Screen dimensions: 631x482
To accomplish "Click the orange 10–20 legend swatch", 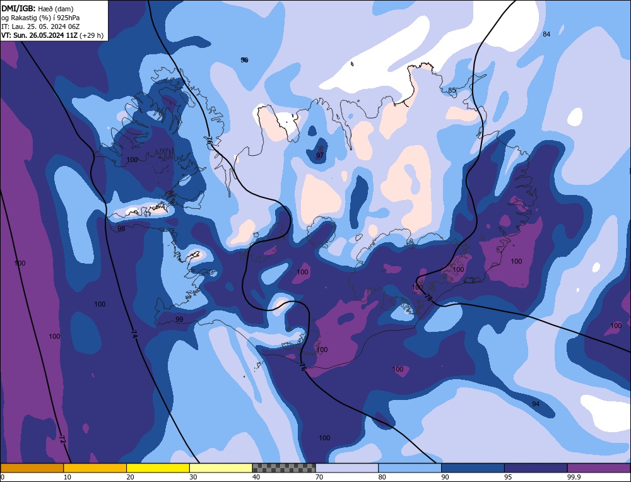I will pos(95,468).
